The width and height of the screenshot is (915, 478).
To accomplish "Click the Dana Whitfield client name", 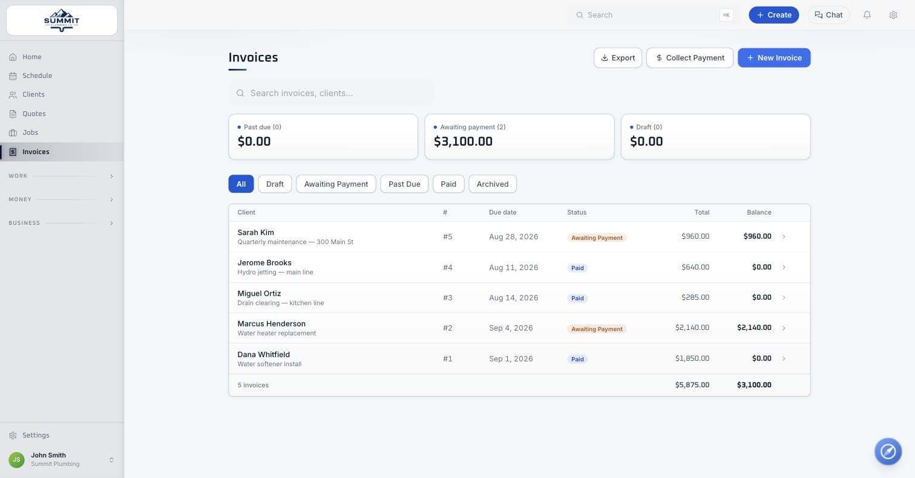I will click(263, 355).
